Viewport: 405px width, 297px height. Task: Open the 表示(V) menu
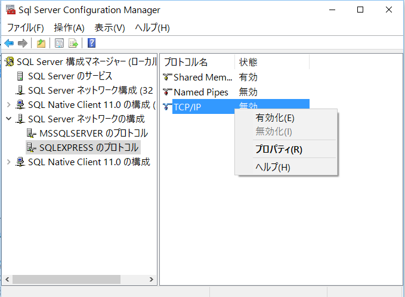click(x=110, y=27)
